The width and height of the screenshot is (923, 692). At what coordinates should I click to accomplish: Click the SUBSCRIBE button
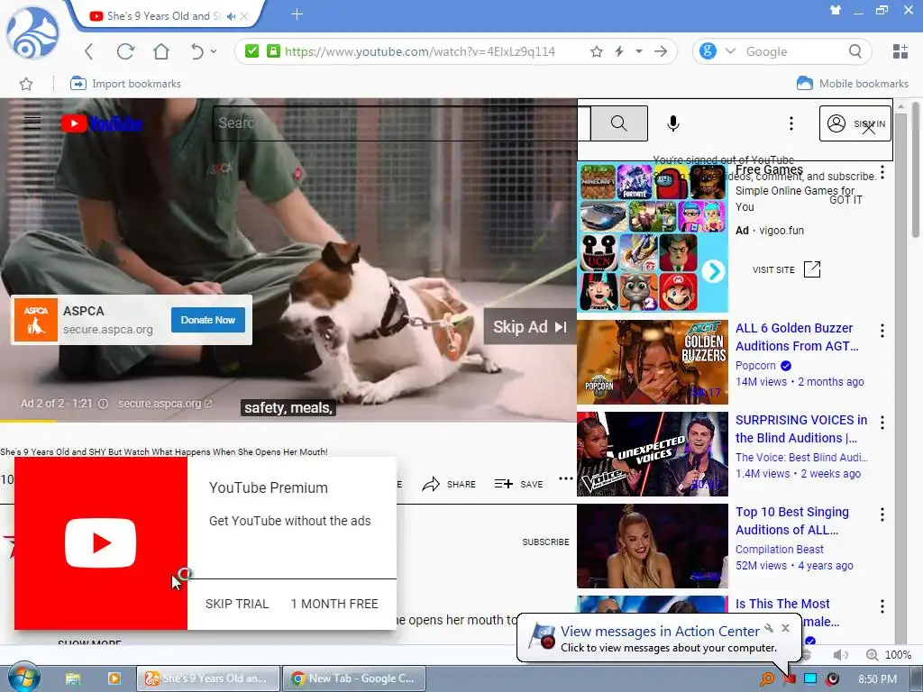tap(545, 542)
